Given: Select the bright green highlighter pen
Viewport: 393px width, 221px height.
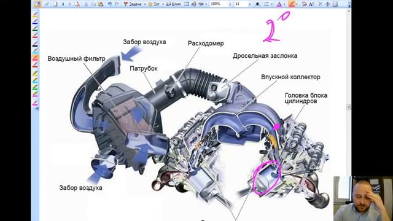Looking at the screenshot, I should point(35,87).
